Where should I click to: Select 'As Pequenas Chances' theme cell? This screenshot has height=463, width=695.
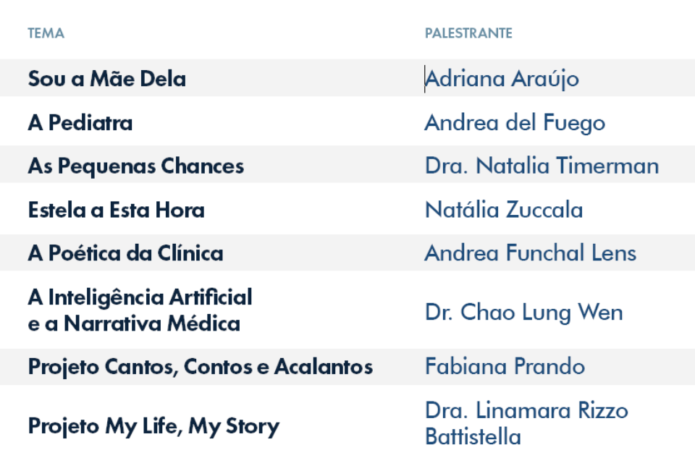click(136, 166)
